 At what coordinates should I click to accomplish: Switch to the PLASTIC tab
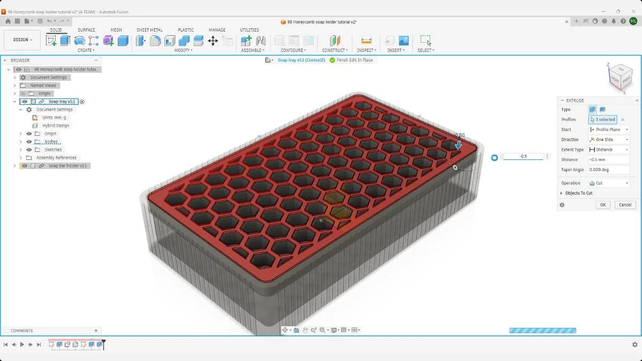[x=186, y=30]
